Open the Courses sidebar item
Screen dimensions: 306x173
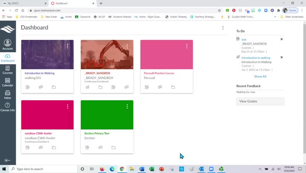[x=7, y=70]
